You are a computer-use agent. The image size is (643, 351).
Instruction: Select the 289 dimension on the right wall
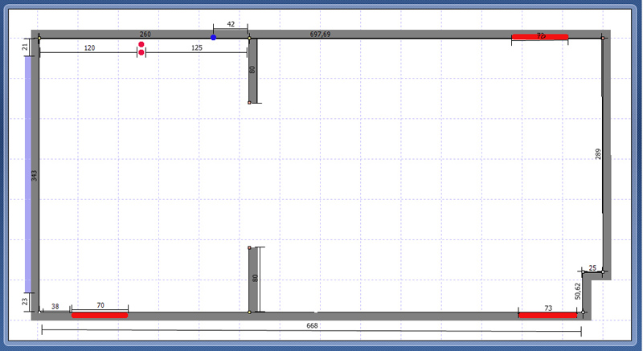point(598,154)
